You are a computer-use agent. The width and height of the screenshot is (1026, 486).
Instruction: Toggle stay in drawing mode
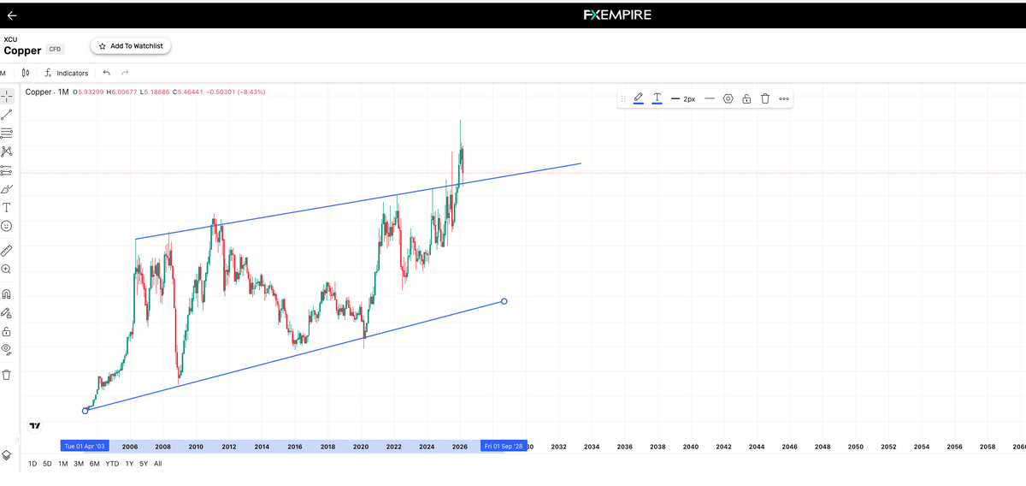tap(7, 313)
